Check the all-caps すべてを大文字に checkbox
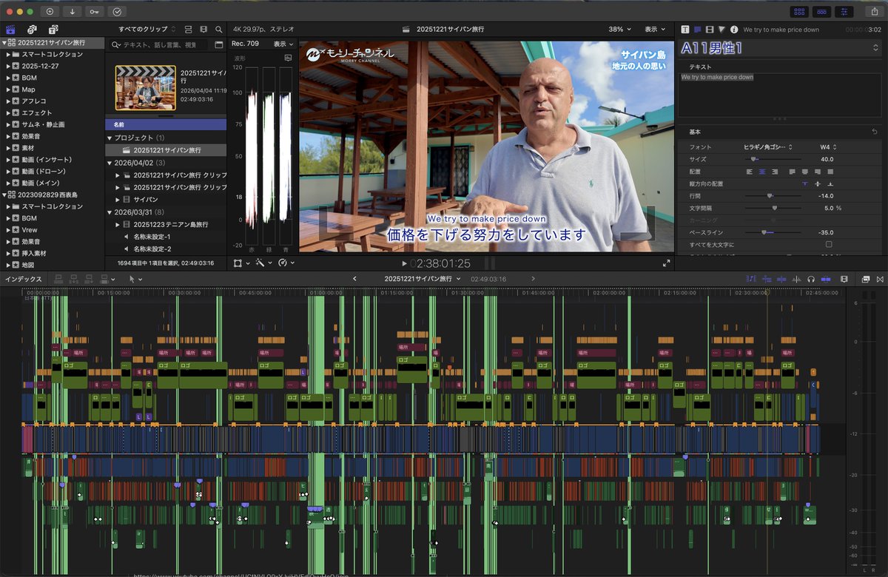The width and height of the screenshot is (888, 577). click(829, 244)
